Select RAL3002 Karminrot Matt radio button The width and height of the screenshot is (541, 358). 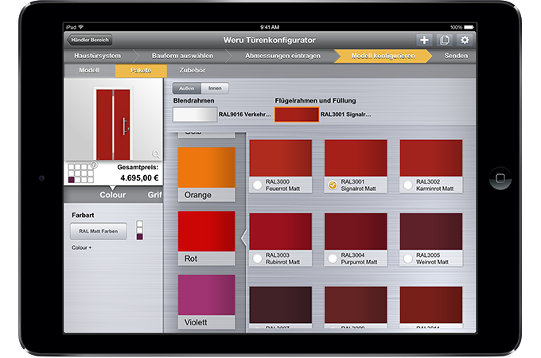pyautogui.click(x=408, y=185)
